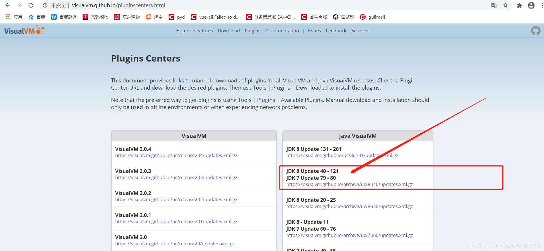The height and width of the screenshot is (251, 544).
Task: Open the vue-cli Failed bookmark
Action: [x=215, y=17]
